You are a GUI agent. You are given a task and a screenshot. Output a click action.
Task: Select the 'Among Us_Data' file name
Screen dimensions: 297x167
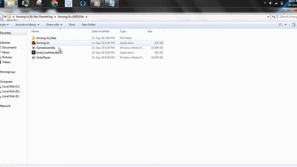click(46, 38)
